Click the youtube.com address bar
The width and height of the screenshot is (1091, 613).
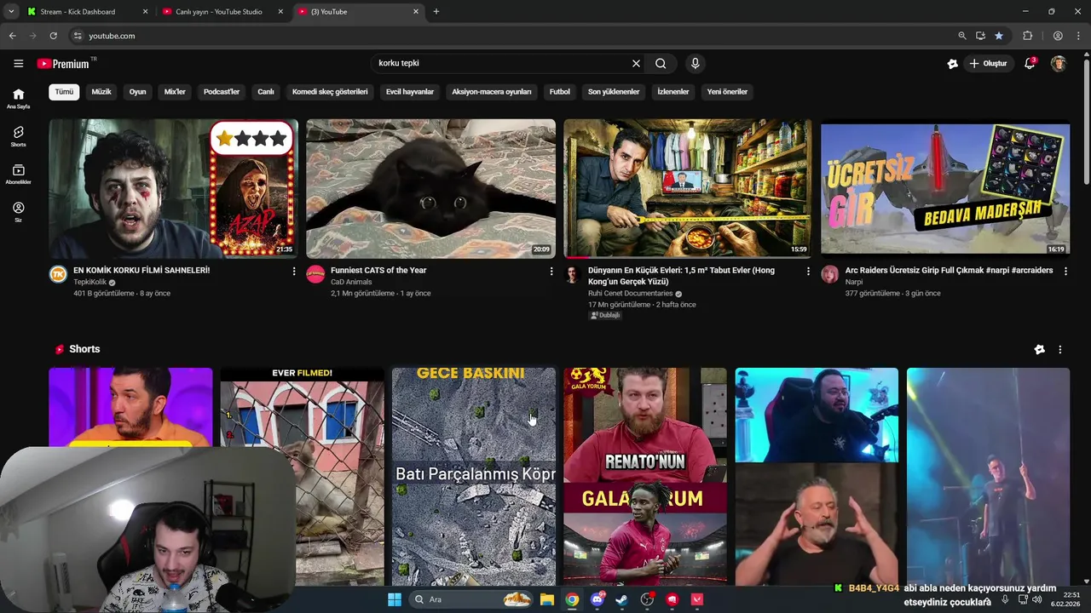(x=511, y=36)
